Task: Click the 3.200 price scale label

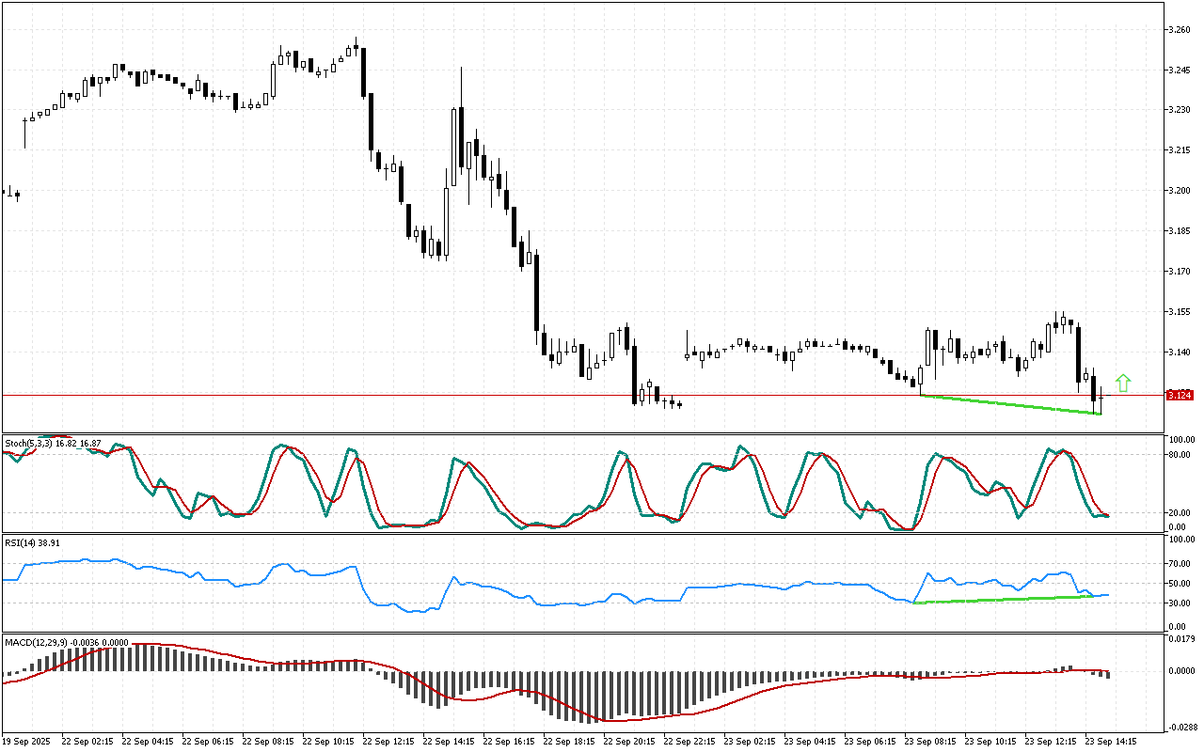Action: point(1180,191)
